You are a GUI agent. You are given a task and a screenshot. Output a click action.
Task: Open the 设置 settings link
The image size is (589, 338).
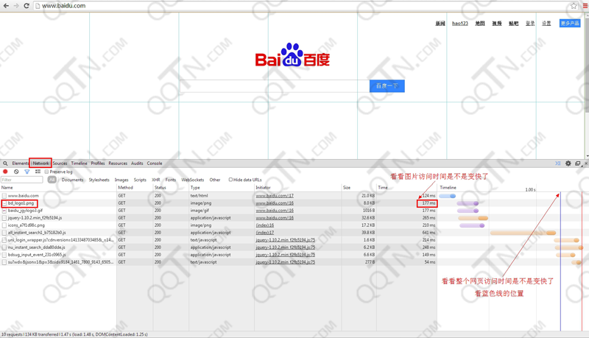[x=546, y=24]
